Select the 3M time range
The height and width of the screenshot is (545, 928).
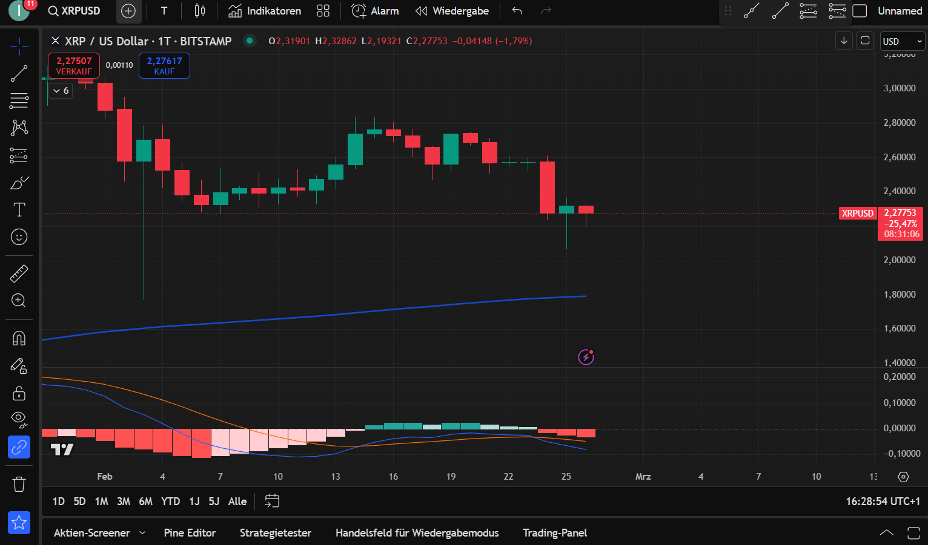coord(124,501)
